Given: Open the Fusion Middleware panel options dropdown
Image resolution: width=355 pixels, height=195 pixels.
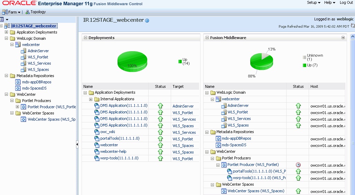Looking at the screenshot, I should (343, 38).
